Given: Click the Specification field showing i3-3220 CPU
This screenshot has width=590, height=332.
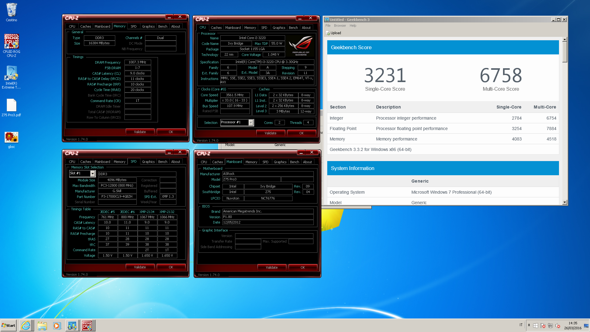Looking at the screenshot, I should 267,62.
